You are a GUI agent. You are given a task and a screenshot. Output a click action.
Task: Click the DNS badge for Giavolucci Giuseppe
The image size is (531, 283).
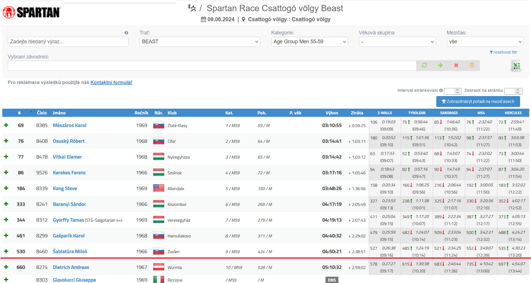tap(332, 280)
